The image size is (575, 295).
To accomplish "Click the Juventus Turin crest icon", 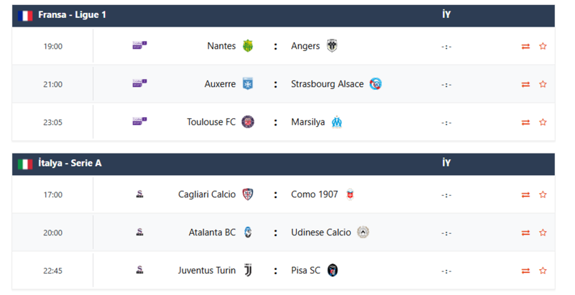I will (x=248, y=271).
